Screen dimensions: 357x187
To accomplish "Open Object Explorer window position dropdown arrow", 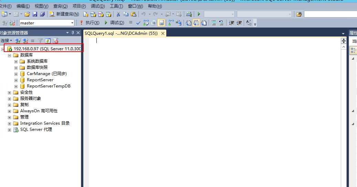I will pos(67,33).
